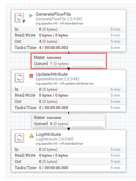136x181 pixels.
Task: Click the arrowhead entering LogAttribute
Action: [x=69, y=129]
